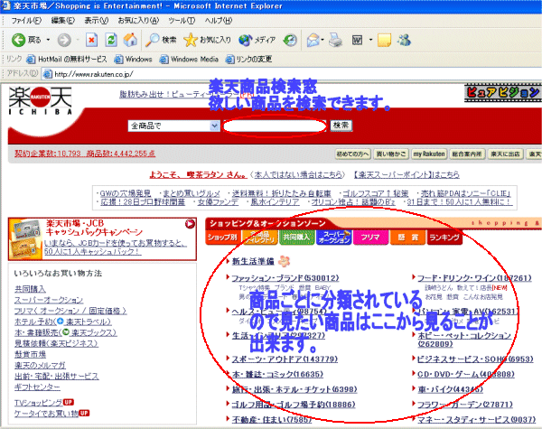This screenshot has height=429, width=542.
Task: Click the HotMail の無料サービス links bar item
Action: tap(67, 60)
